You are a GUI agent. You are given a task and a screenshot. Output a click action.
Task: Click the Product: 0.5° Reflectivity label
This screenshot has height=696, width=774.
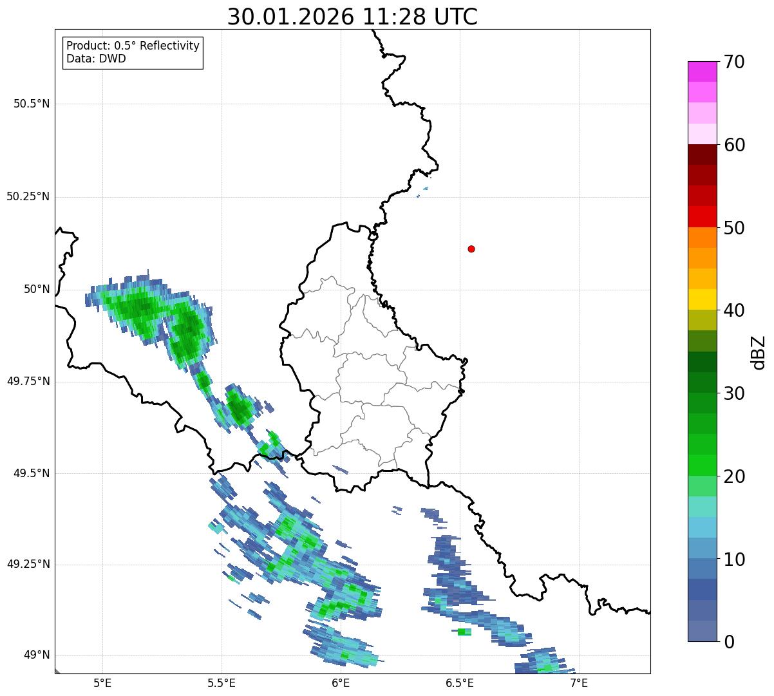click(133, 46)
